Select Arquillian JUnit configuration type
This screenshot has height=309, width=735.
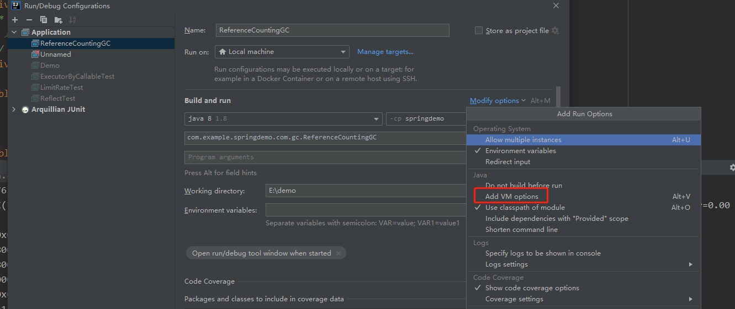tap(58, 110)
